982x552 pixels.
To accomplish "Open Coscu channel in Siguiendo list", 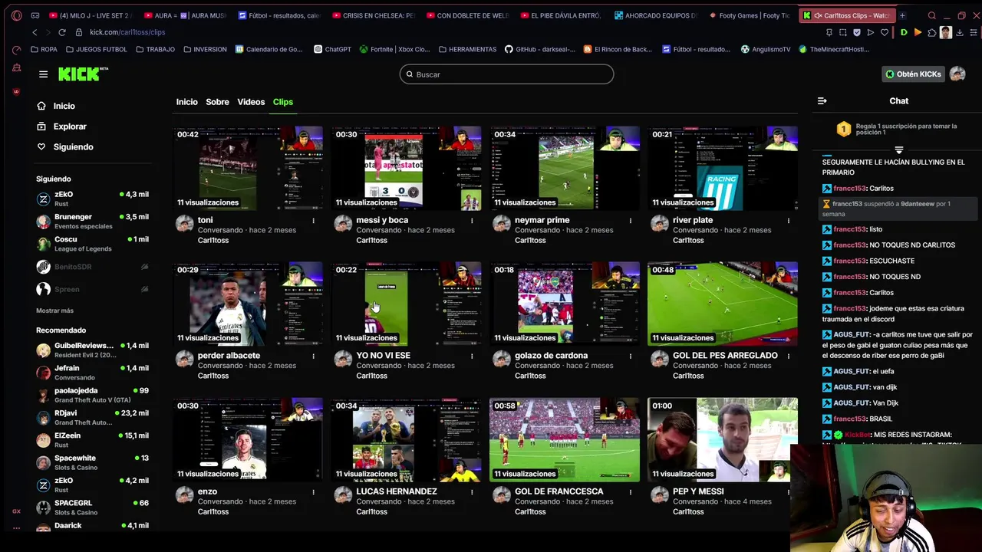I will tap(93, 244).
